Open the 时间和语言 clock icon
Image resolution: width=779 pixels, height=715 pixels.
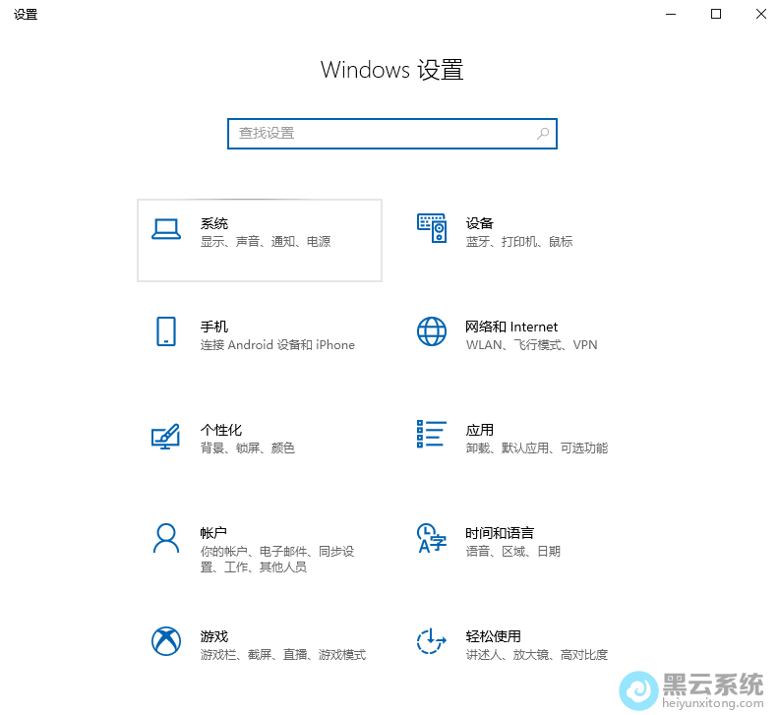coord(431,538)
